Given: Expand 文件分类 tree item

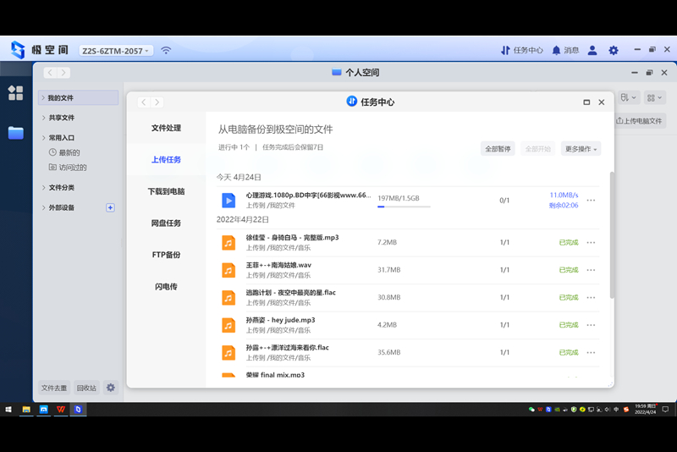Looking at the screenshot, I should coord(43,187).
